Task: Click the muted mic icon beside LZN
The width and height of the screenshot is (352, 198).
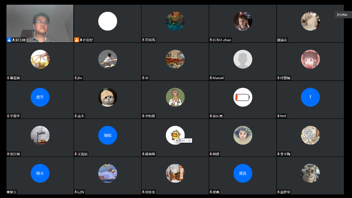Action: [76, 192]
